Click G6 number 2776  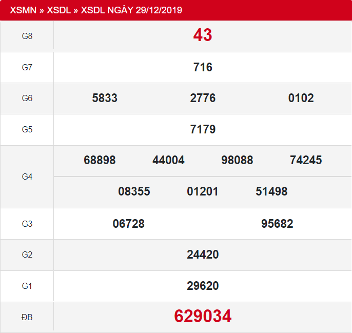(203, 99)
